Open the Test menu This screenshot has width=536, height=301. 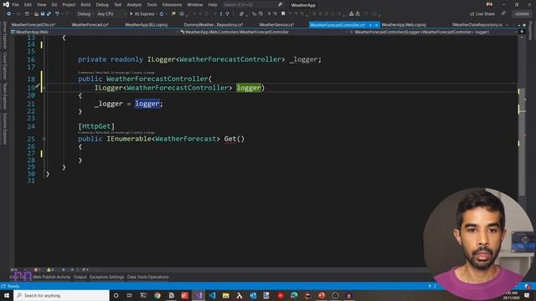coord(117,5)
